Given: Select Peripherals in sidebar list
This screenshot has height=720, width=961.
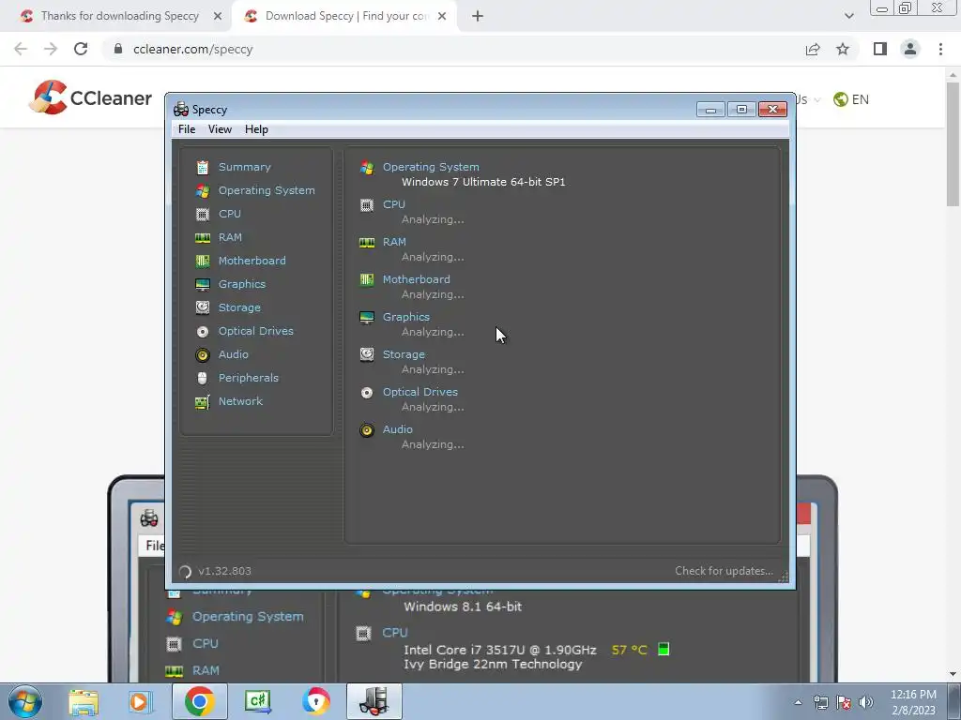Looking at the screenshot, I should [248, 378].
